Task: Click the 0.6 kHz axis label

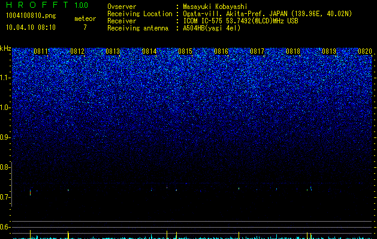Action: click(5, 227)
